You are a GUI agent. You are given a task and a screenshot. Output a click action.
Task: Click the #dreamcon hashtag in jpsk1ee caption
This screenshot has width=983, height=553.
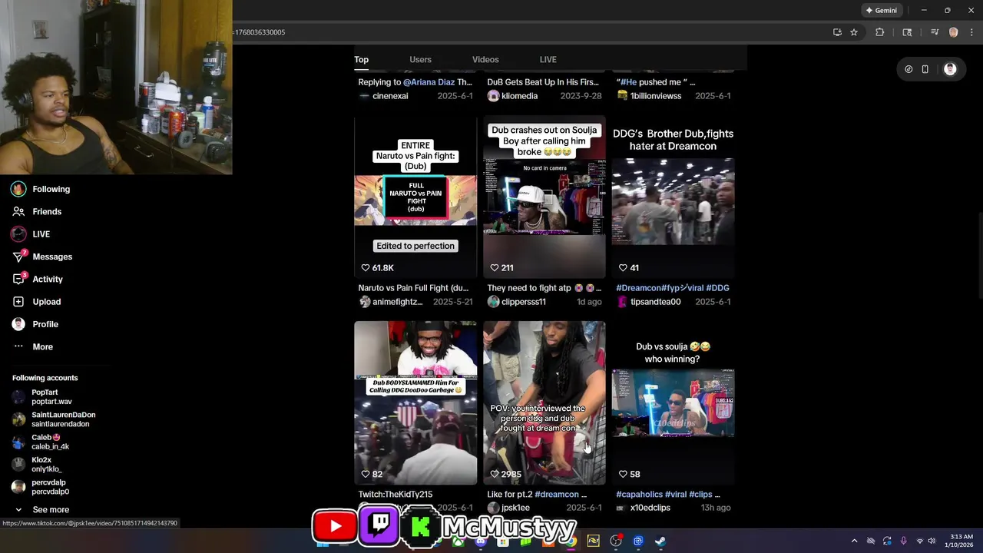(556, 494)
